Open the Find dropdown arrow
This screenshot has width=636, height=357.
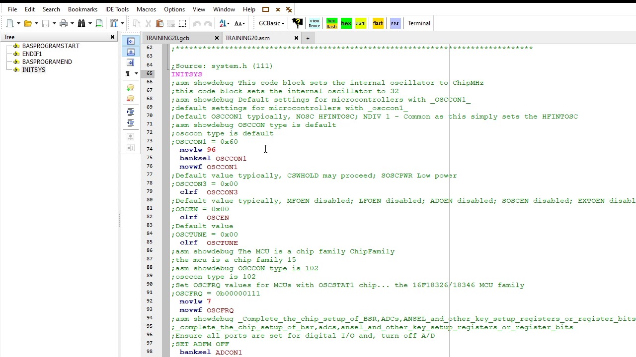(x=90, y=23)
